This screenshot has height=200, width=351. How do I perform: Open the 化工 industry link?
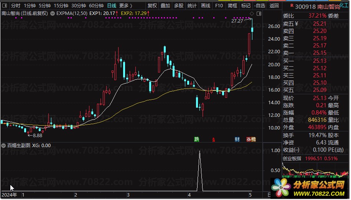[x=344, y=5]
